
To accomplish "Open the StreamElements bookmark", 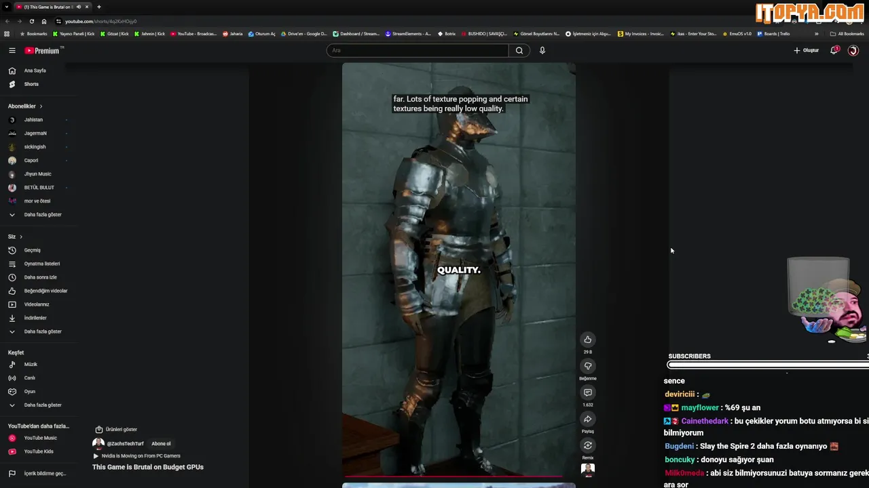I will [x=408, y=34].
